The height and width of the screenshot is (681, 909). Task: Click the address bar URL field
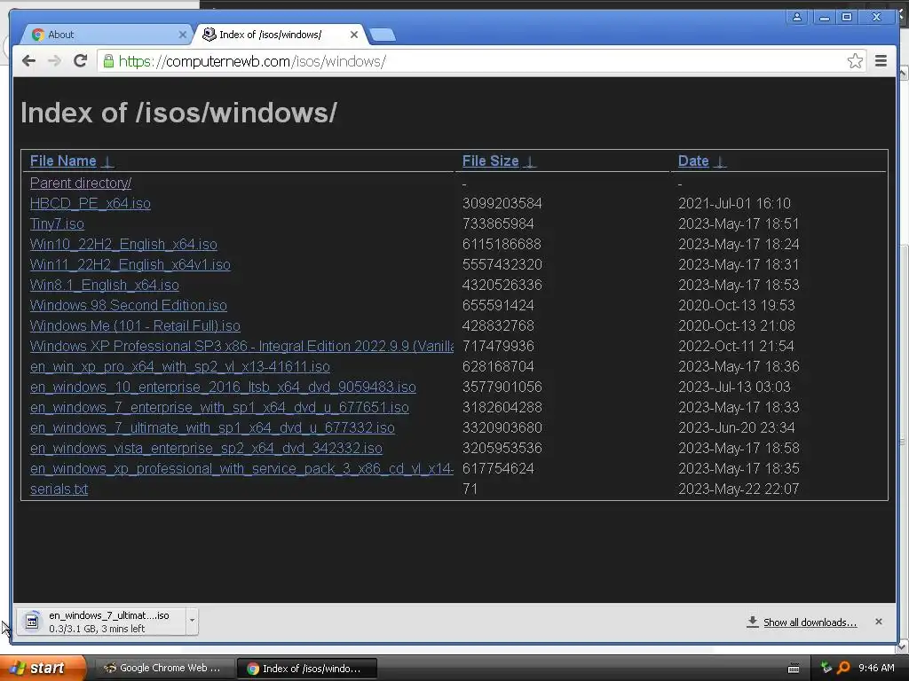pos(481,61)
